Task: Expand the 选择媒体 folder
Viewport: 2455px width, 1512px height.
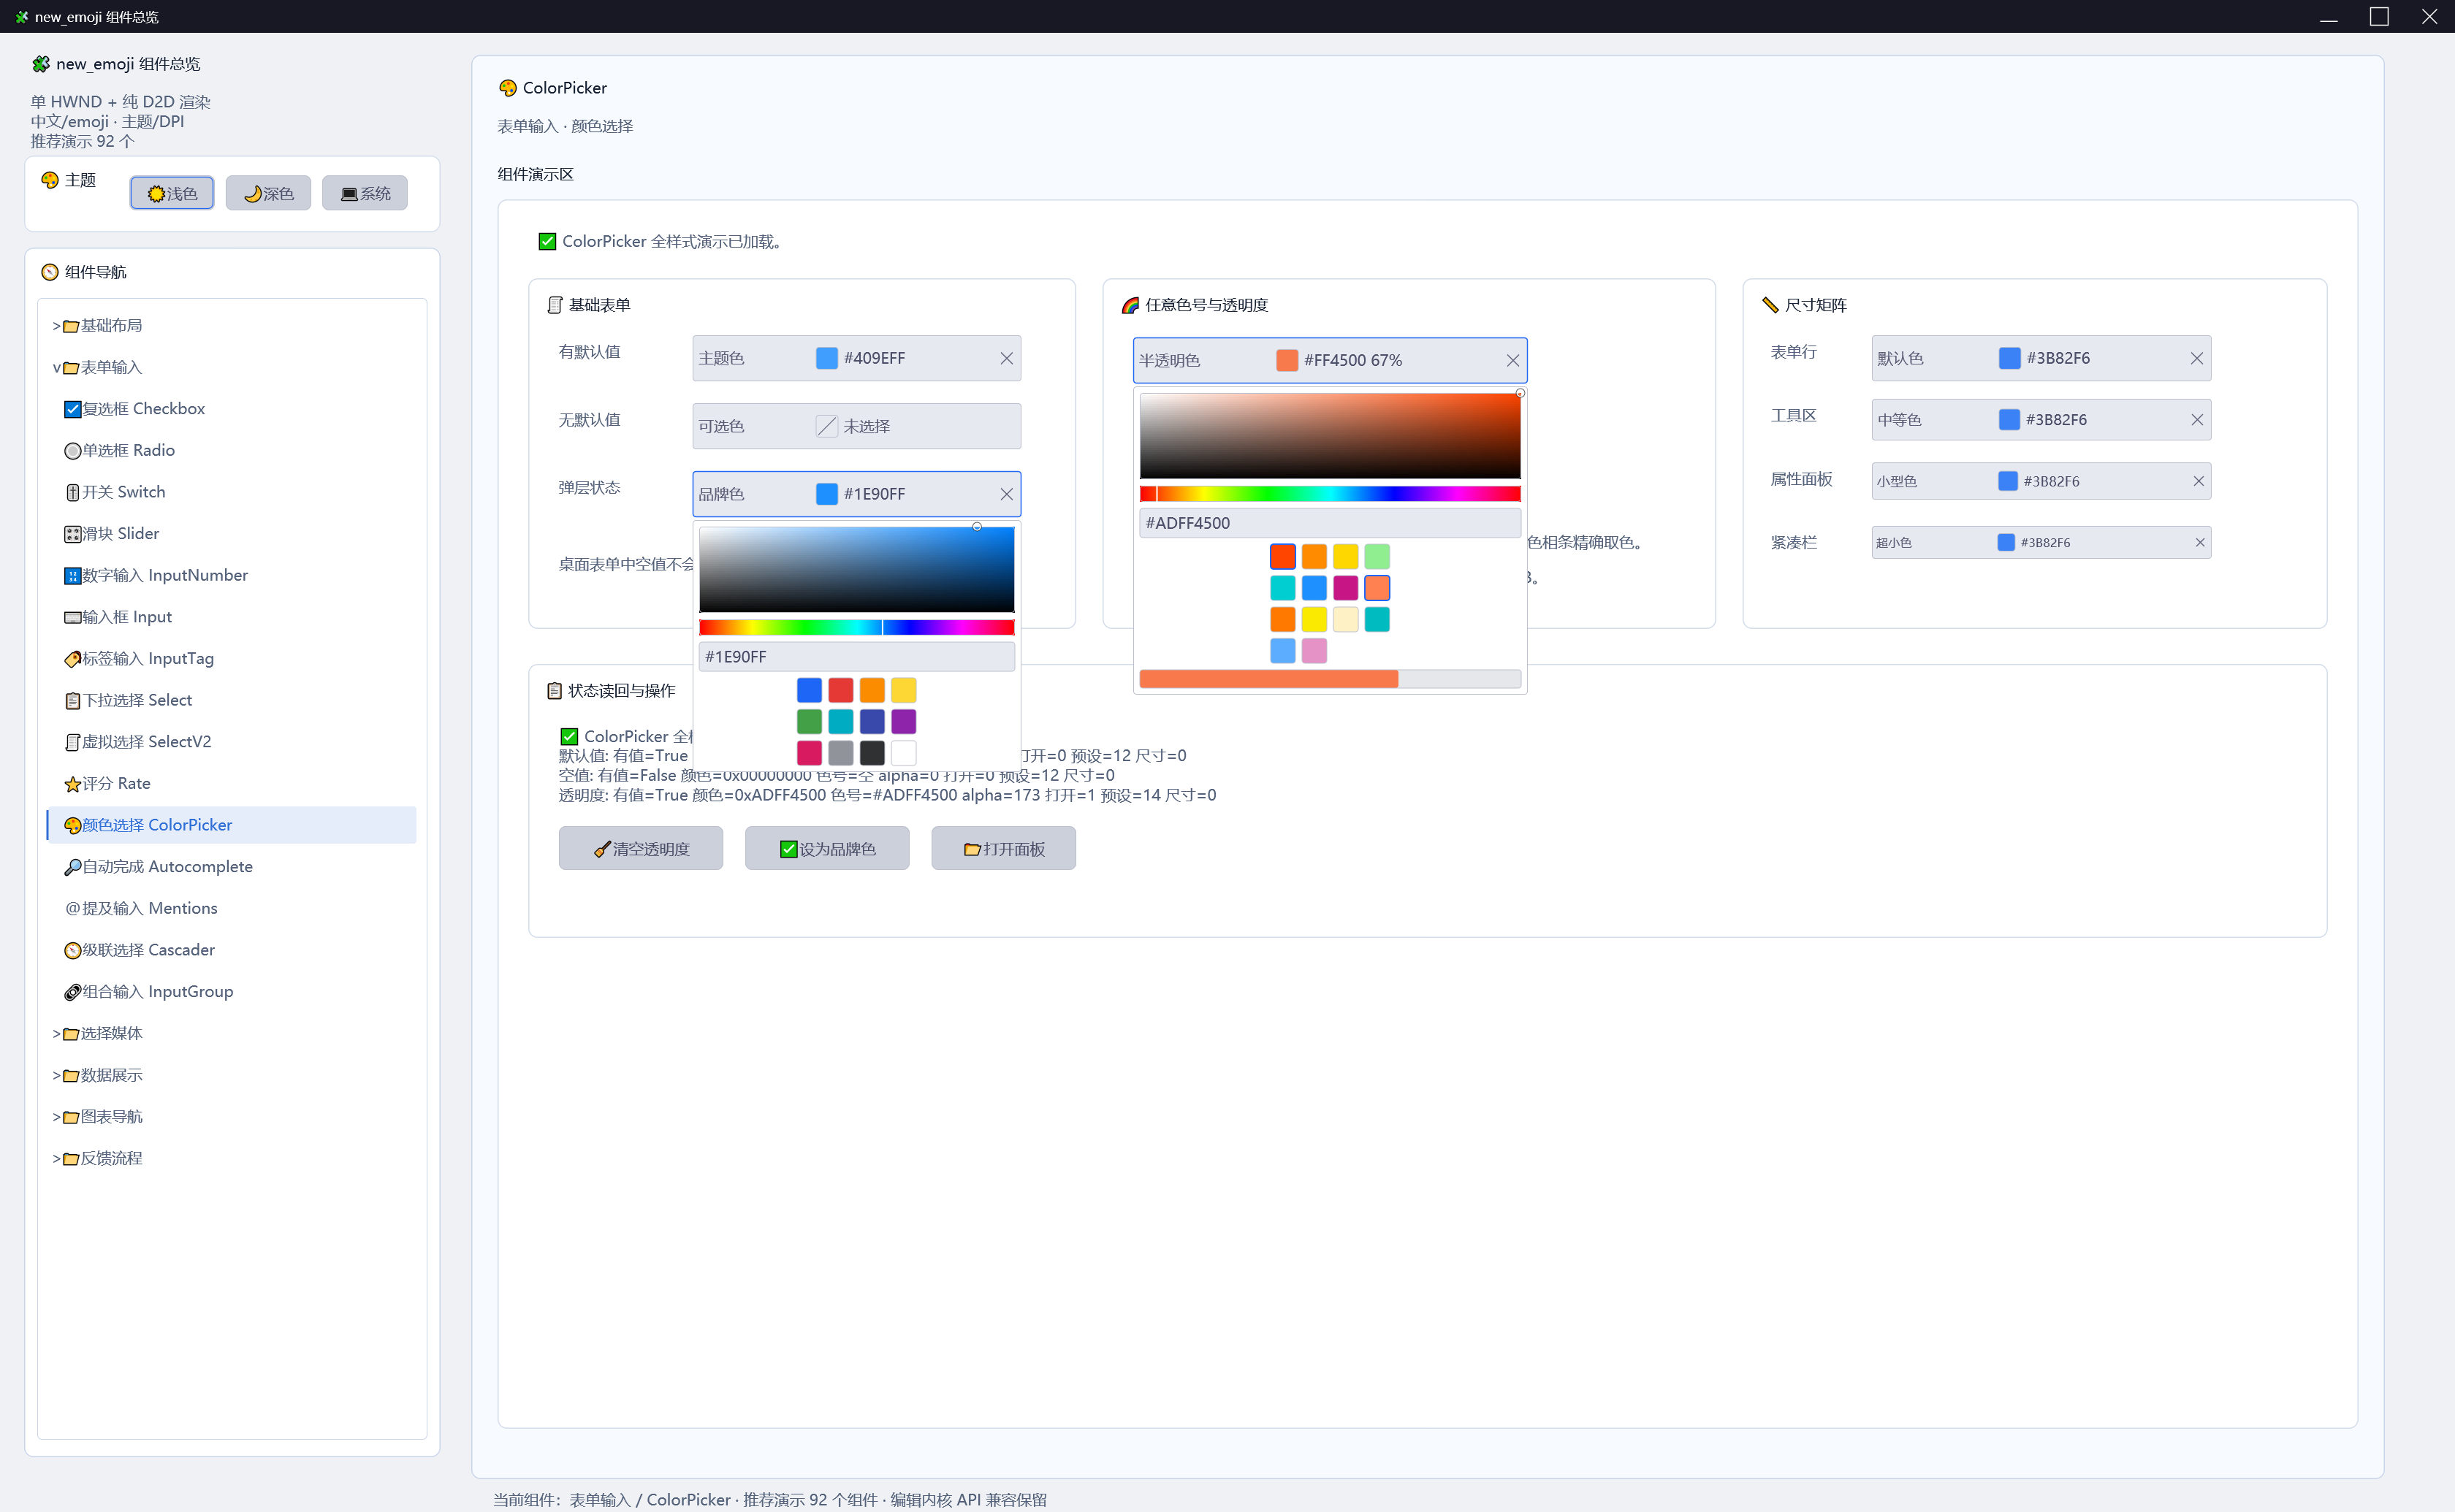Action: (232, 1033)
